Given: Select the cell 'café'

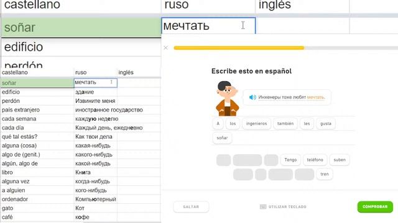Looking at the screenshot, I should 37,217.
